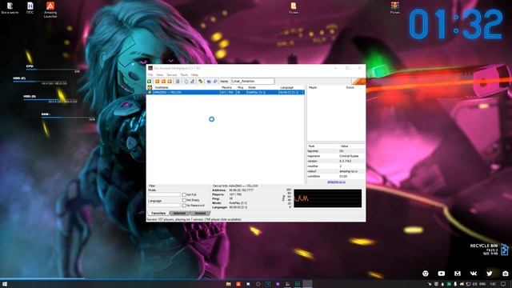The height and width of the screenshot is (288, 512).
Task: Open the Help menu
Action: pos(194,74)
